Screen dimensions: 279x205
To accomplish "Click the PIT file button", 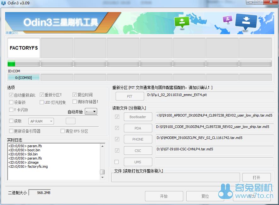I will coord(130,96).
